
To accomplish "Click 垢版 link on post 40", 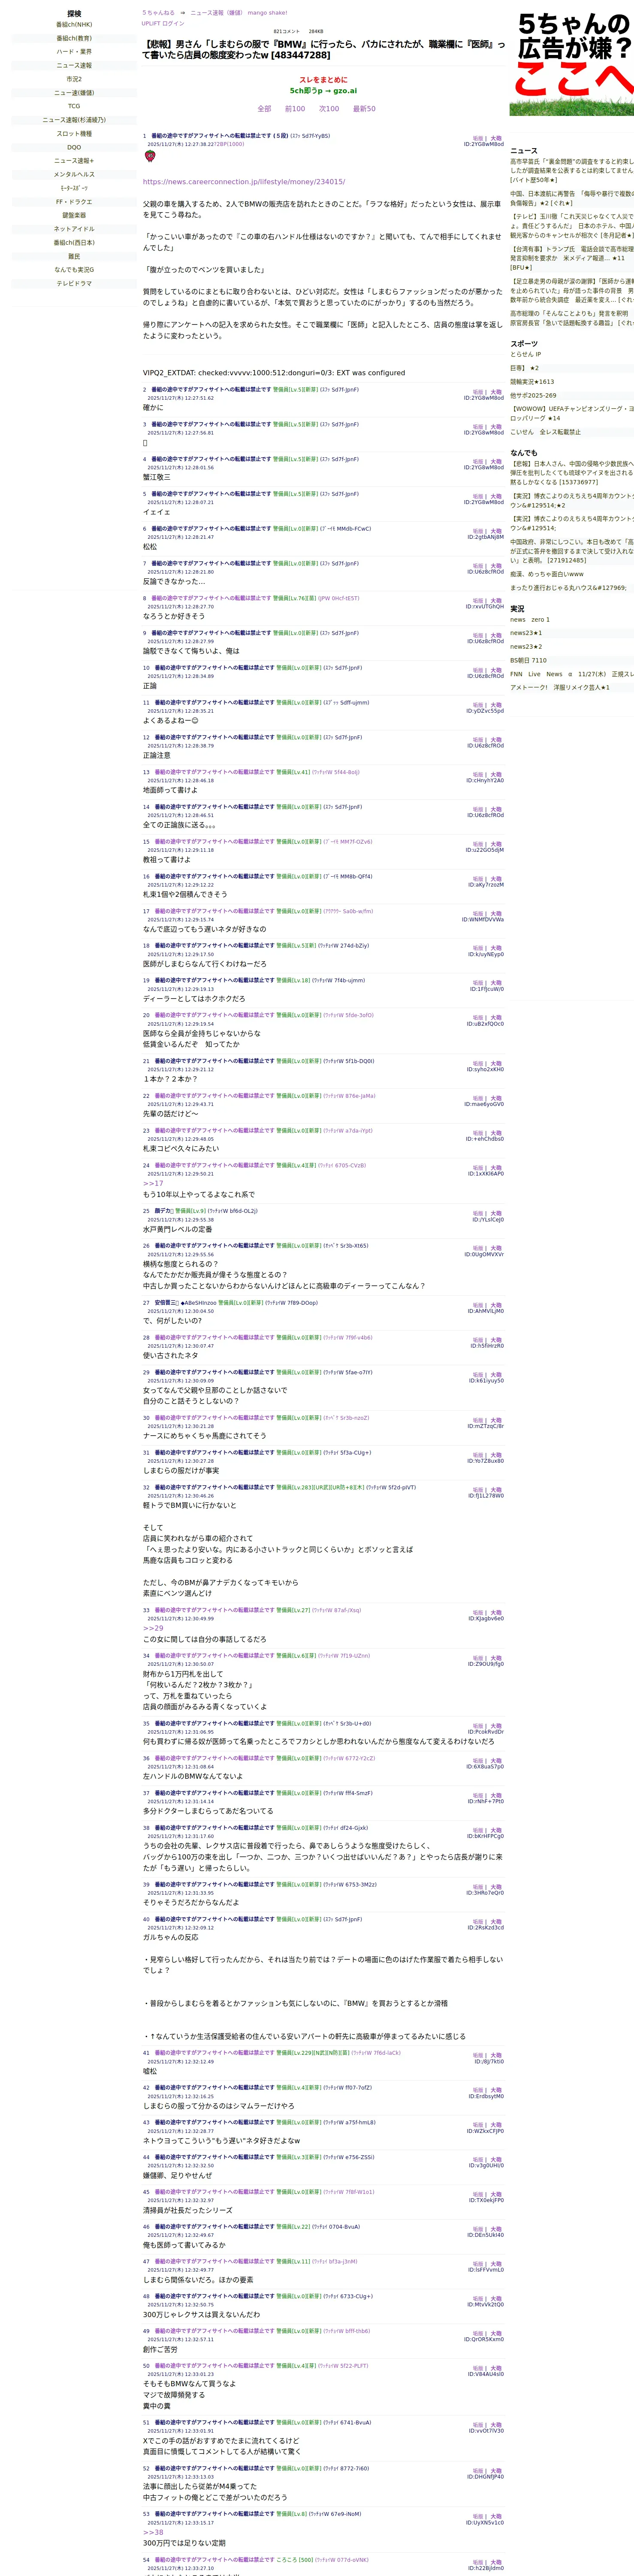I will 478,1922.
